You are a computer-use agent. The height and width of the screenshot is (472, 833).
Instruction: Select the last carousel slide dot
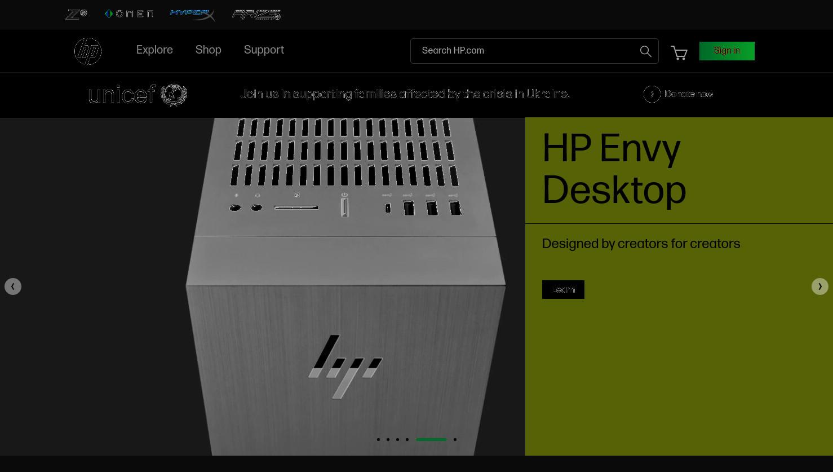(x=455, y=439)
